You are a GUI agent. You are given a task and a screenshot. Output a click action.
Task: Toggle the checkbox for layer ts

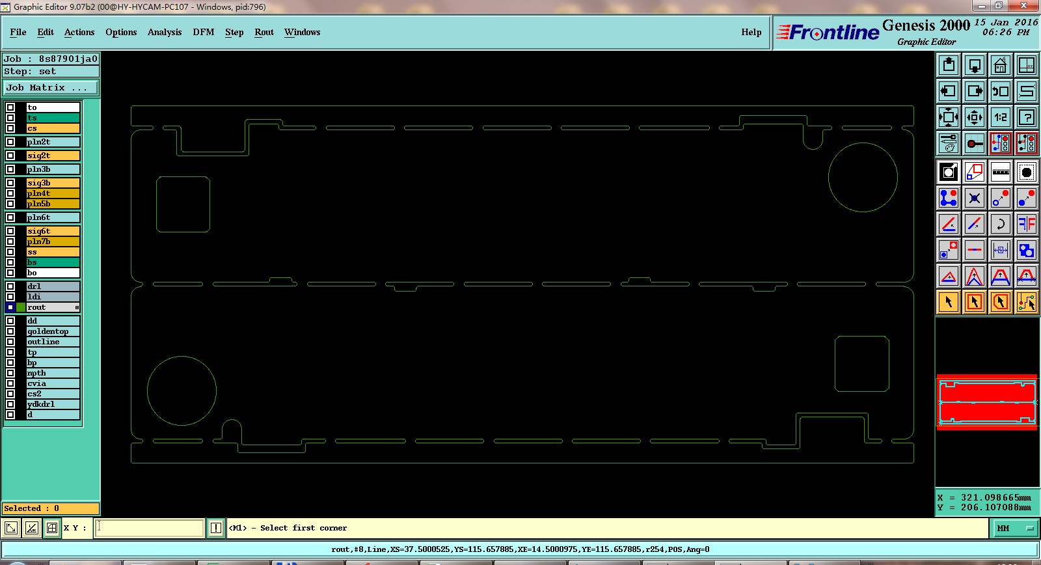pyautogui.click(x=10, y=118)
